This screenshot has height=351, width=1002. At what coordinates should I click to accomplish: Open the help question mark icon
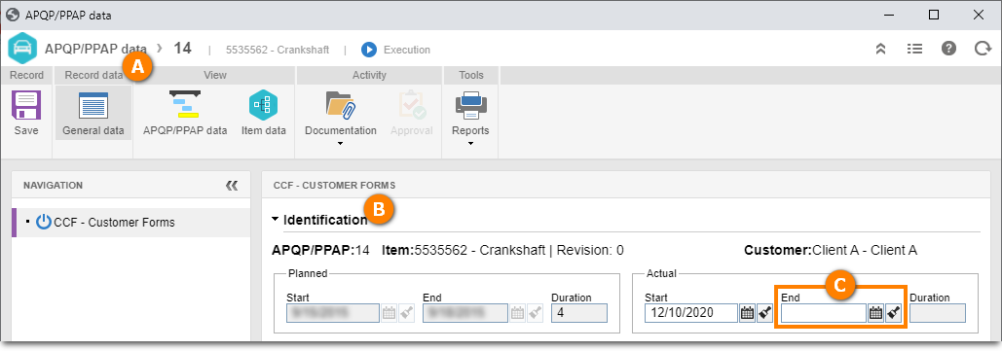point(948,50)
